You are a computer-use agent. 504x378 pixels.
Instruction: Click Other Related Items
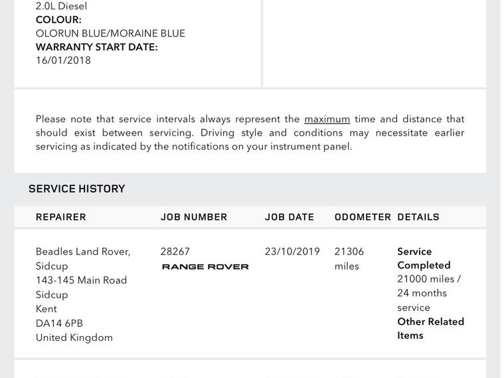430,329
